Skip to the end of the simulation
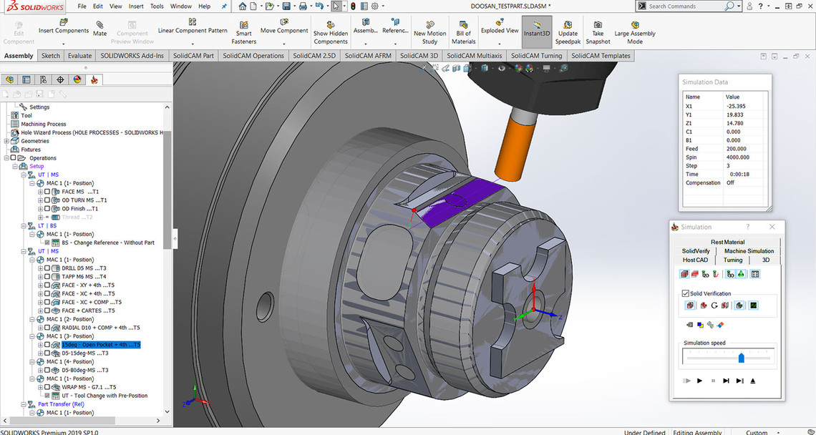The width and height of the screenshot is (816, 435). (739, 381)
